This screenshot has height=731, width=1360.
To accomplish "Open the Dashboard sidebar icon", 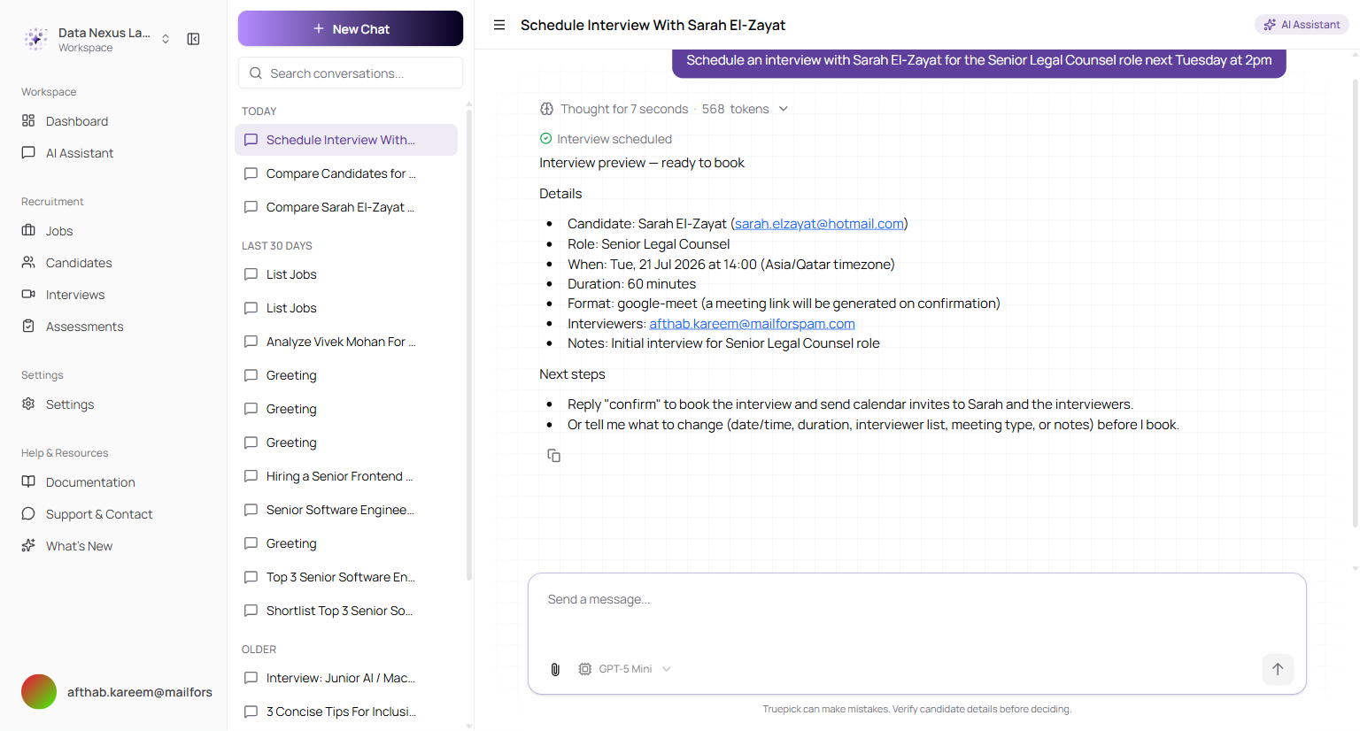I will pyautogui.click(x=28, y=120).
